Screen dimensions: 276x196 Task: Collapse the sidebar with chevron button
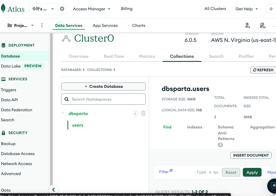click(x=54, y=190)
